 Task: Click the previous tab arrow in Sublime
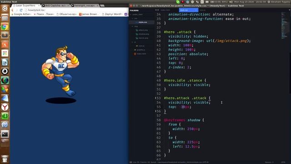point(156,10)
